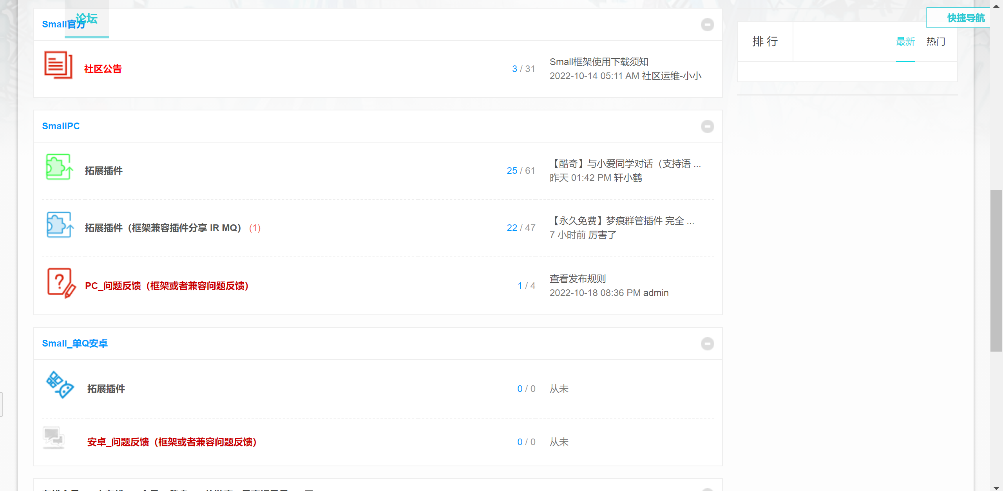Screen dimensions: 1003x491
Task: Click the gray chat bubbles forum icon
Action: (x=54, y=438)
